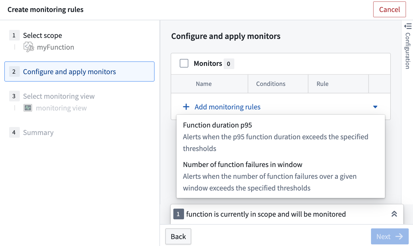Click the Summary step label

pyautogui.click(x=38, y=132)
